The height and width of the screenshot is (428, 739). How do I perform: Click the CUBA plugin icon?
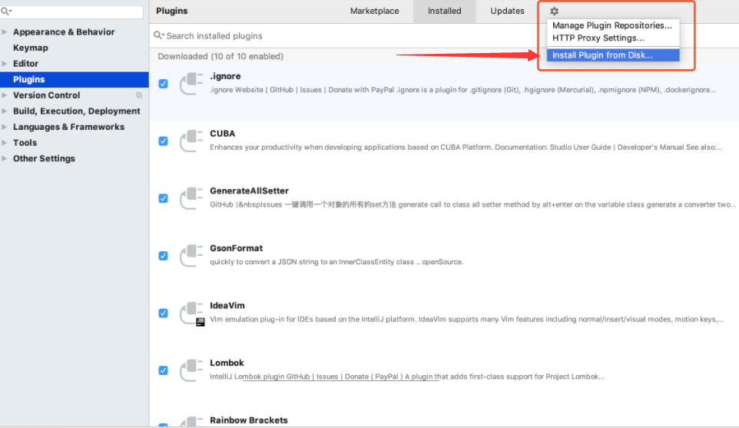191,141
